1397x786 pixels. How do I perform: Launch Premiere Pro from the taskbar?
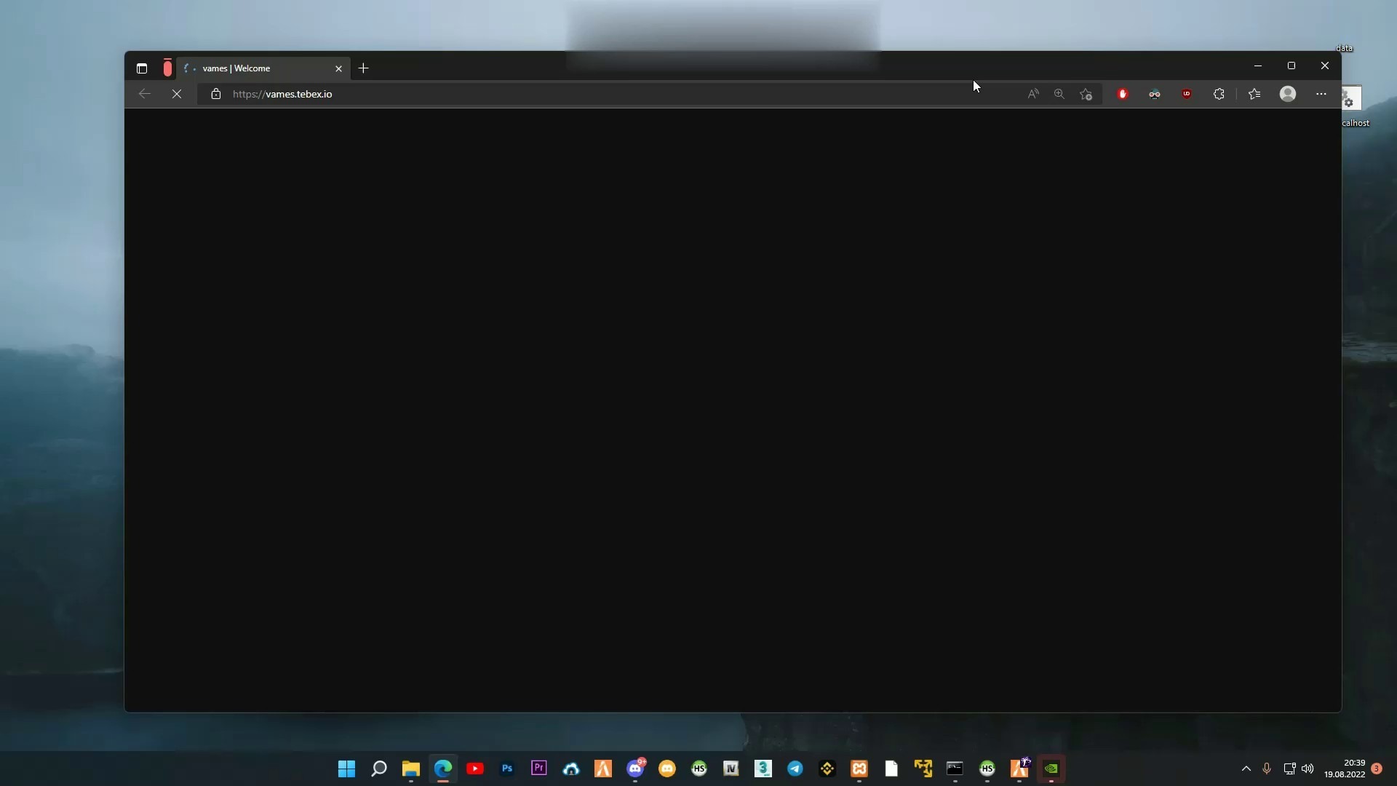coord(539,769)
